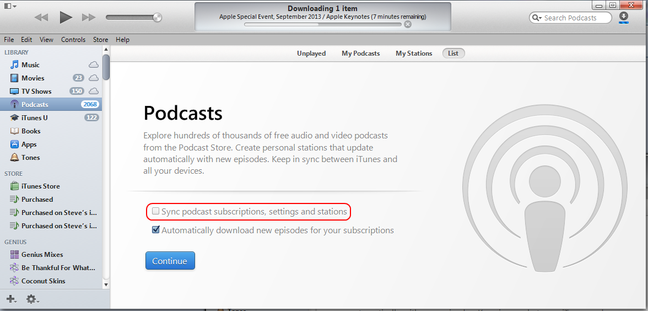Open the window menu dropdown at top-left

pos(10,6)
